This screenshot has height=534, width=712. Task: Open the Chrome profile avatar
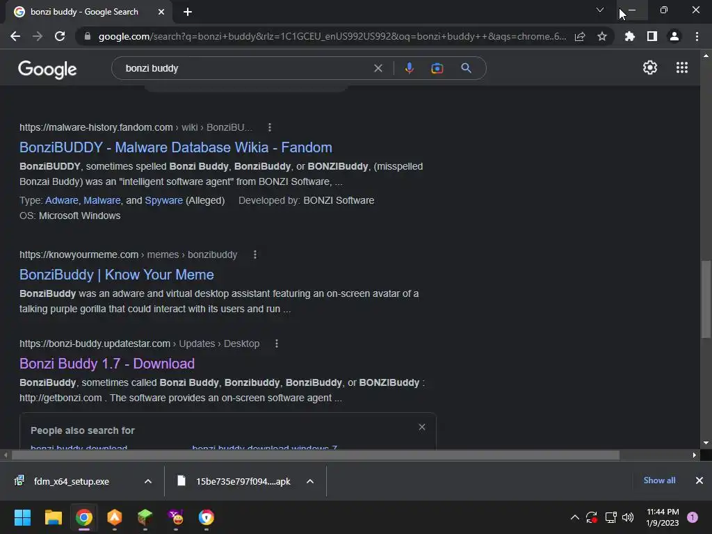(x=674, y=36)
